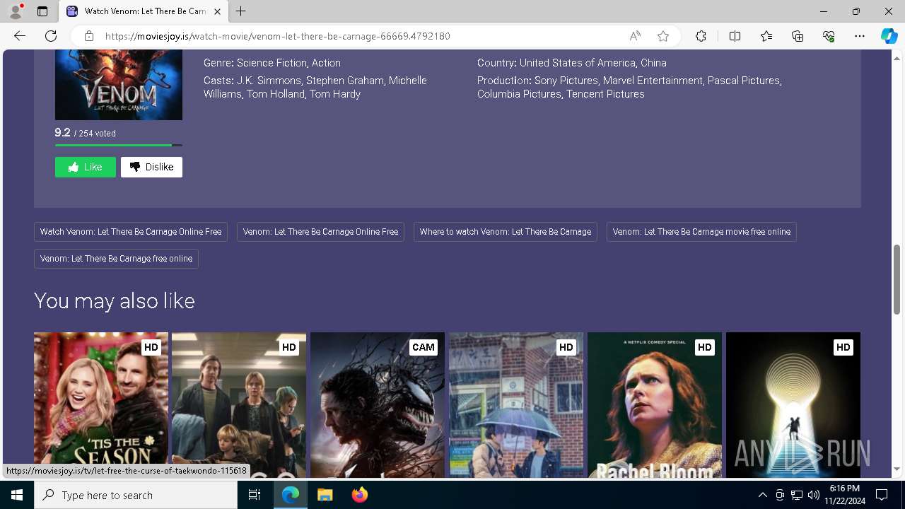Screen dimensions: 905x509
Task: Open the taskbar clock and date
Action: [x=844, y=495]
